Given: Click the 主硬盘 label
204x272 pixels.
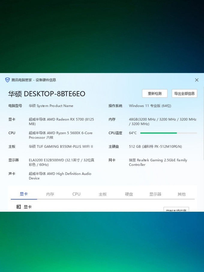Looking at the screenshot, I should (114, 147).
